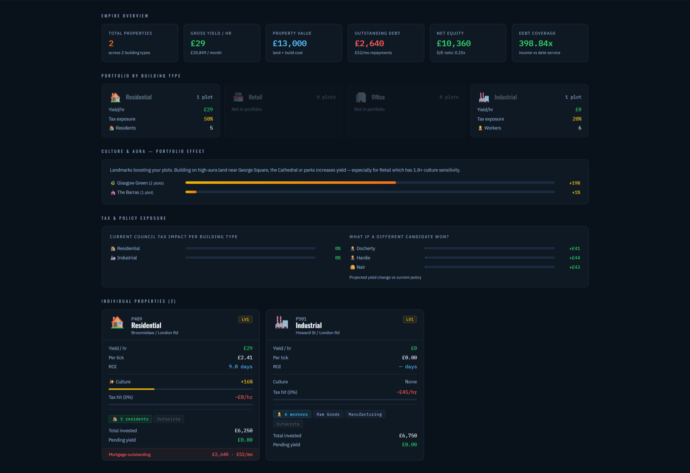Click the Nair candidate avatar icon

pyautogui.click(x=353, y=267)
